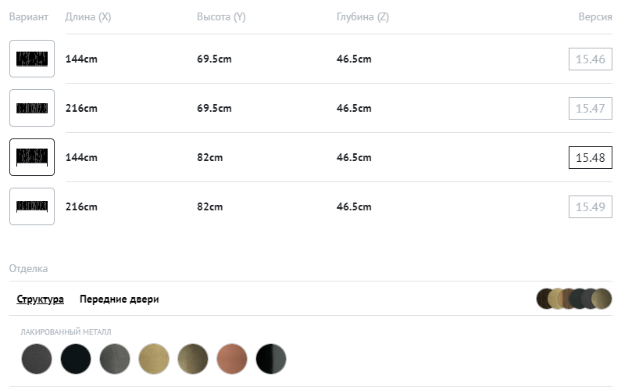Choose the glossy black metal swatch
639x391 pixels.
tap(271, 359)
